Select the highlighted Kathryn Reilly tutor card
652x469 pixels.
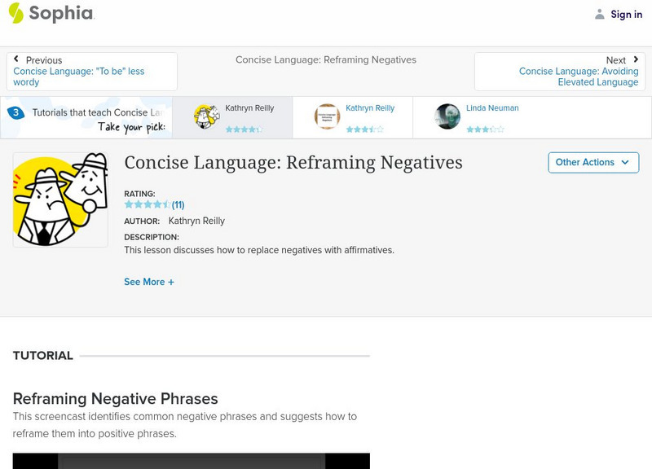pyautogui.click(x=236, y=116)
